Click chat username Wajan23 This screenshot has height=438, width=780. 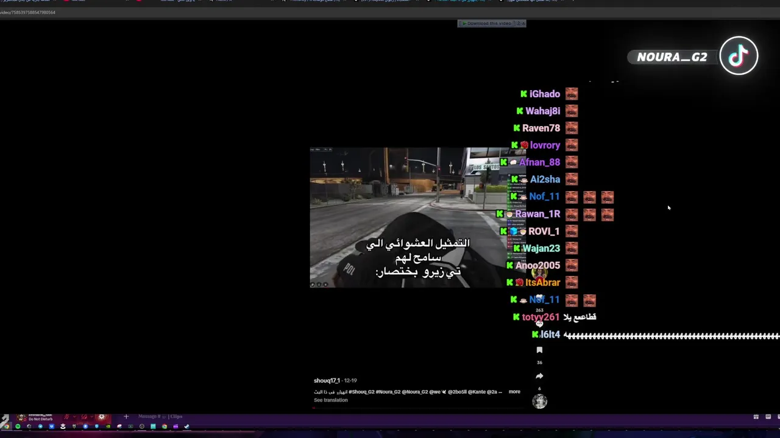(541, 248)
